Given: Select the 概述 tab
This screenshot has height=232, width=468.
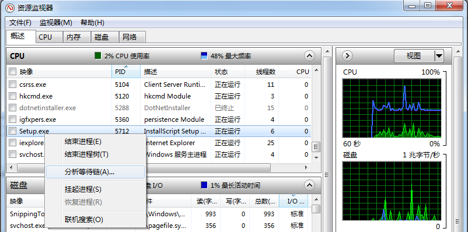Looking at the screenshot, I should pyautogui.click(x=21, y=36).
